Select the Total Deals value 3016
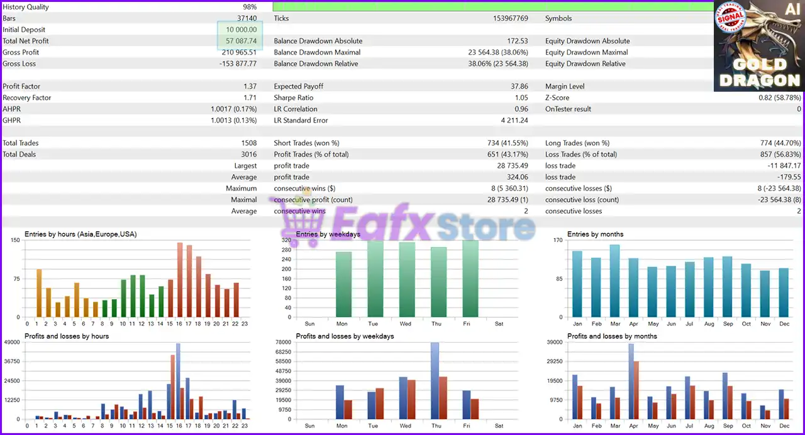Viewport: 805px width, 435px height. coord(248,154)
